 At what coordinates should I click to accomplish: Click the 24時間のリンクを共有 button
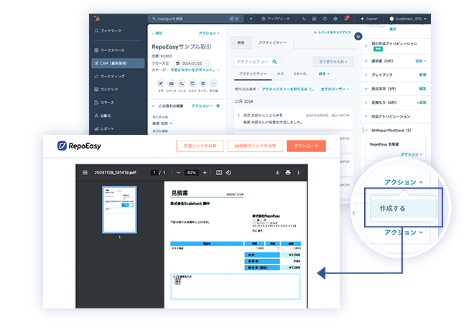[255, 146]
